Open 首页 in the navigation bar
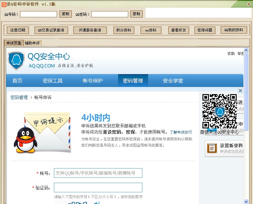Image resolution: width=253 pixels, height=204 pixels. pyautogui.click(x=17, y=81)
